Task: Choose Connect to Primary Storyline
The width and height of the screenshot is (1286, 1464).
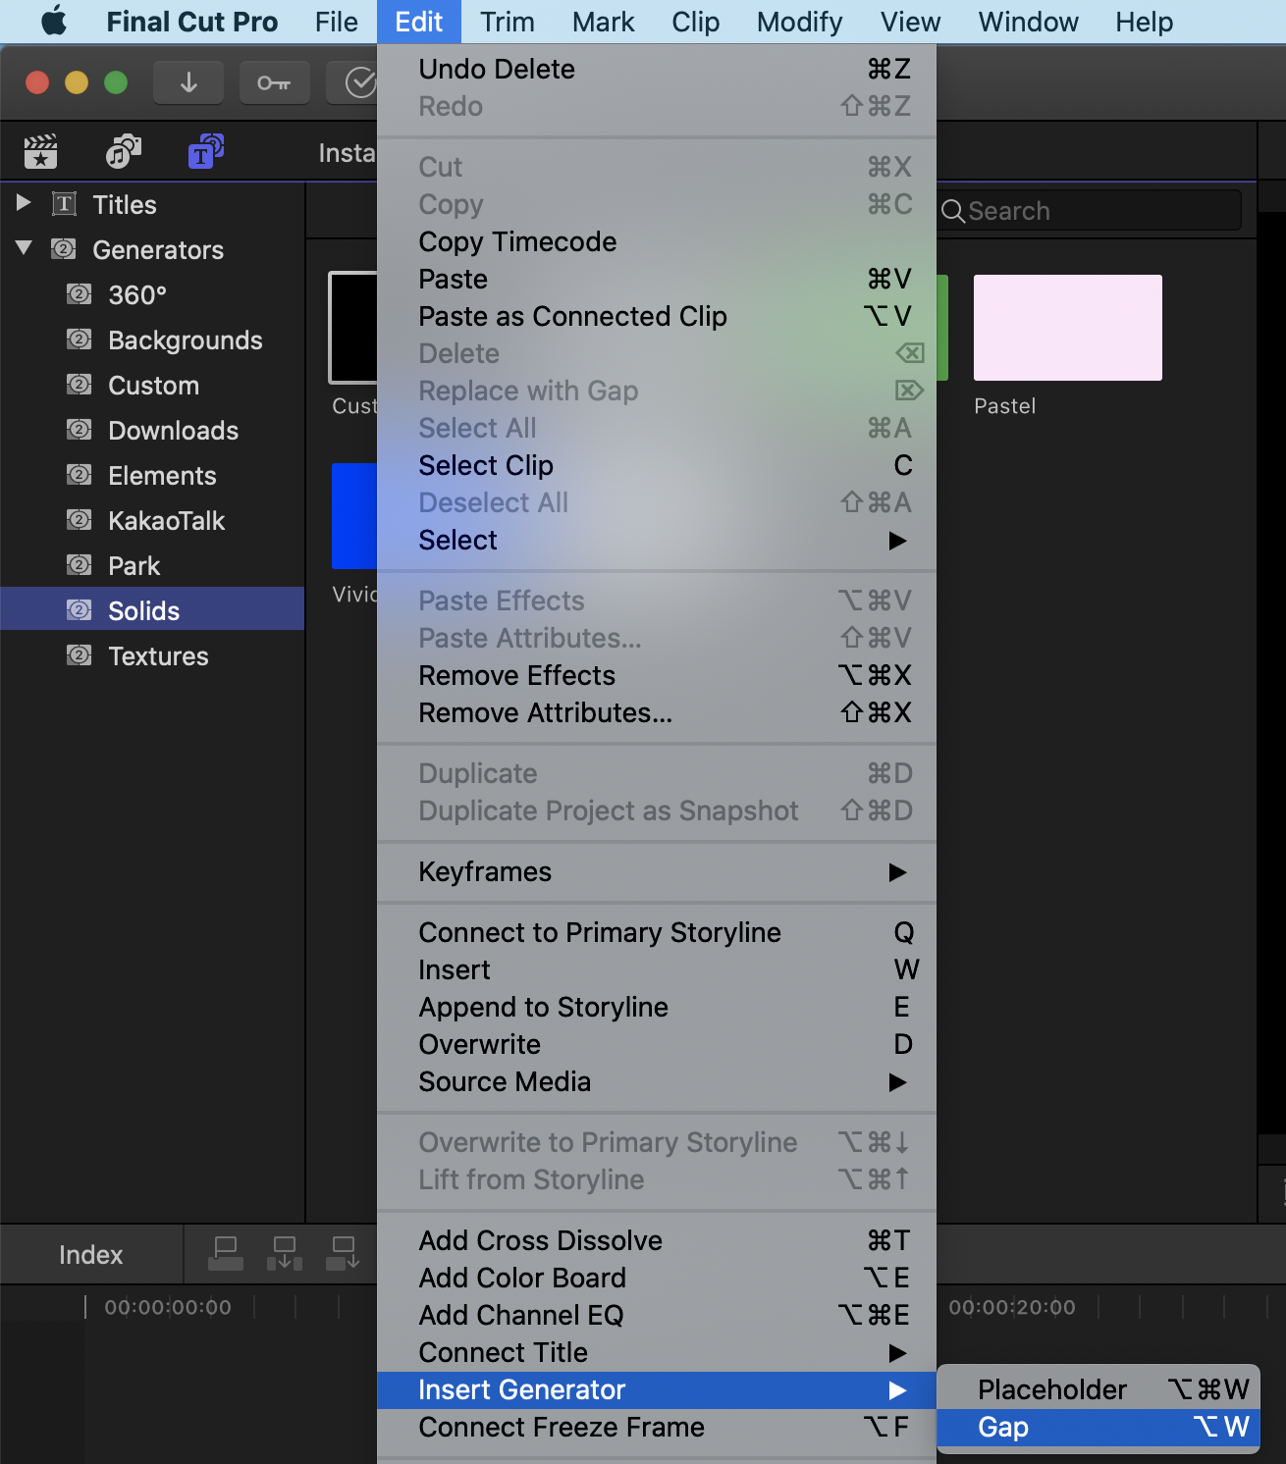Action: tap(656, 932)
